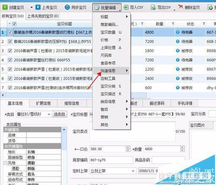
Task: Adjust the 数量 spinner arrows
Action: 182,149
